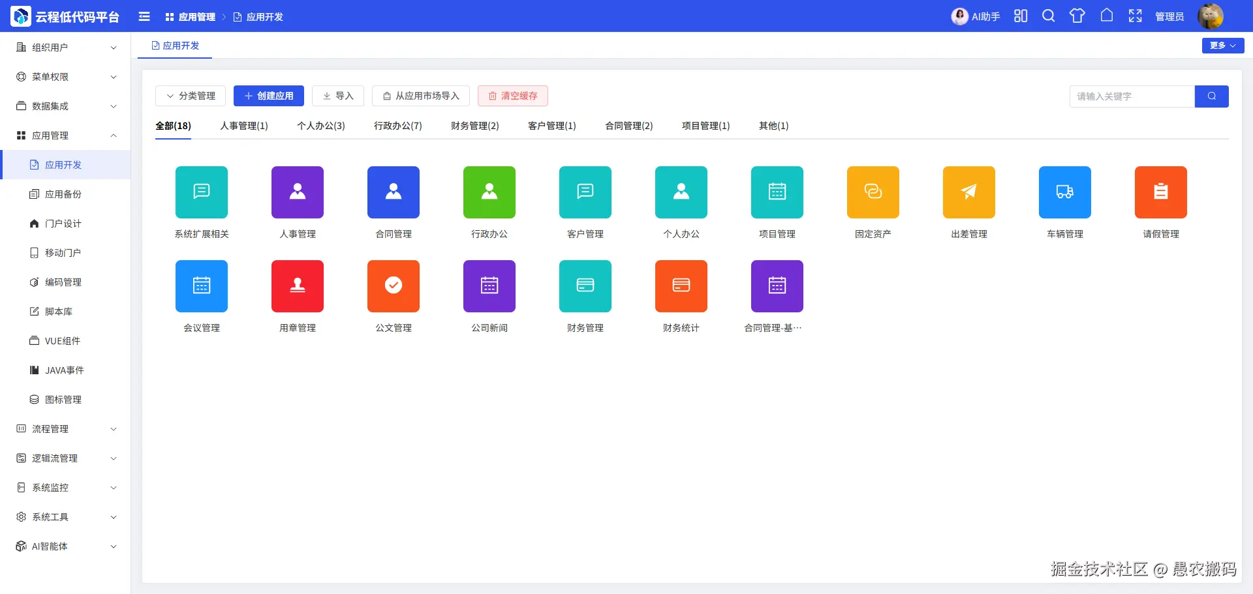Image resolution: width=1253 pixels, height=594 pixels.
Task: Open the 客户管理 app icon
Action: point(585,192)
